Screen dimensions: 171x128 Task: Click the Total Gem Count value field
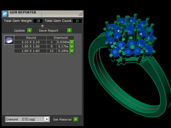pos(77,21)
